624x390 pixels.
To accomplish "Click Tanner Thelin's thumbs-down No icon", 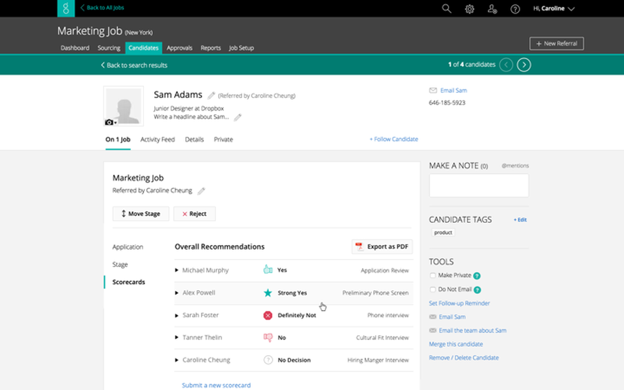I will click(x=268, y=338).
